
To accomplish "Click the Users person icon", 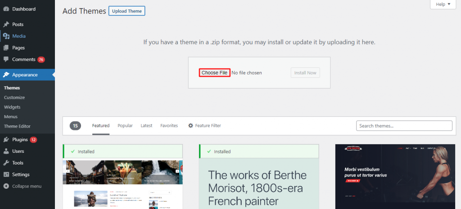I will (x=6, y=151).
